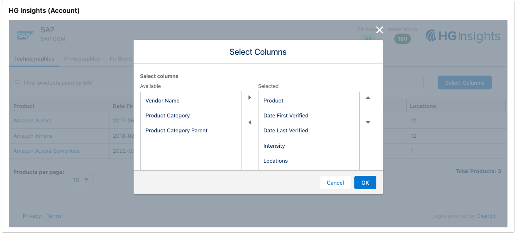Switch to the Fit Score tab

click(x=121, y=59)
